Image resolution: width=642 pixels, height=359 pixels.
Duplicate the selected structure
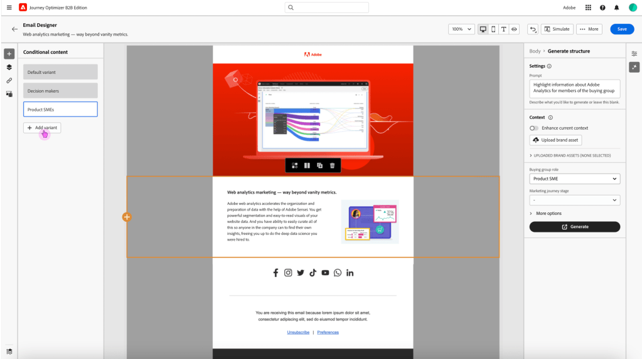320,165
